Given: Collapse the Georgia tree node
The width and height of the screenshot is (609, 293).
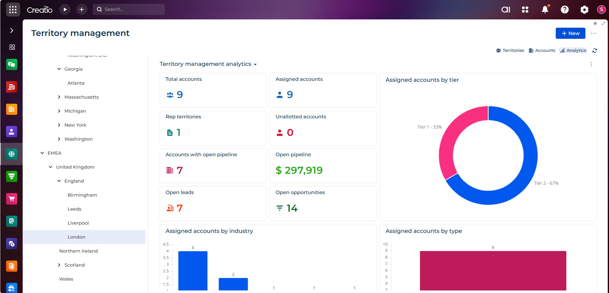Looking at the screenshot, I should 59,69.
